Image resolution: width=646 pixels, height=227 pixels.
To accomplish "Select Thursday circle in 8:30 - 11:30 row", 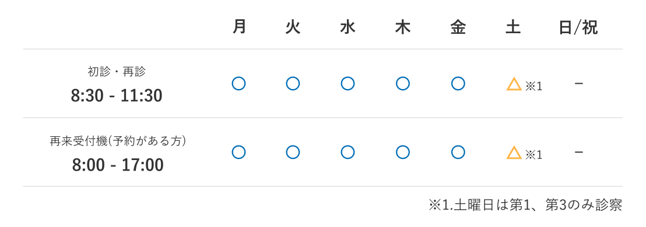I will click(402, 83).
